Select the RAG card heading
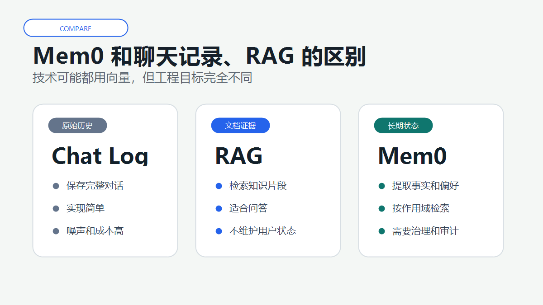Viewport: 543px width, 305px height. click(238, 156)
